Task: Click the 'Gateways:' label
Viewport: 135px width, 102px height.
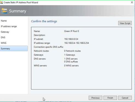Action: [x=39, y=55]
